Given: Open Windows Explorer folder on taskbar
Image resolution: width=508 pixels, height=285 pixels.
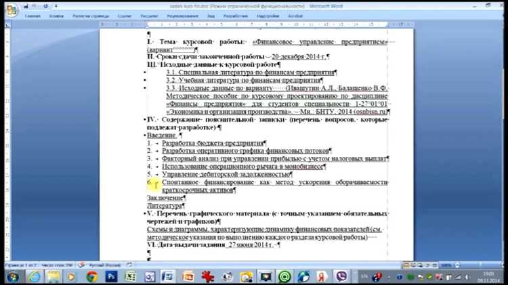Looking at the screenshot, I should click(54, 277).
